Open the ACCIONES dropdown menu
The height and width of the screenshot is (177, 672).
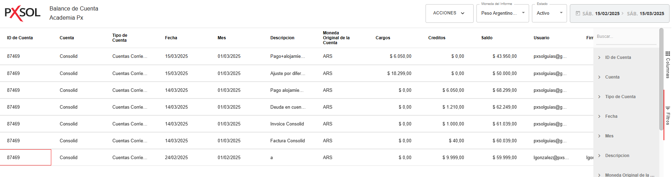449,13
